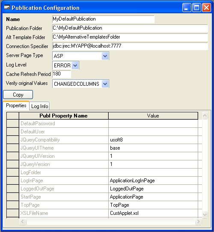
Task: Click the ApplicationLogInPage value cell
Action: pos(153,181)
